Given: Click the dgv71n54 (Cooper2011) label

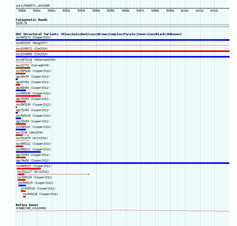Looking at the screenshot, I should coord(33,110).
